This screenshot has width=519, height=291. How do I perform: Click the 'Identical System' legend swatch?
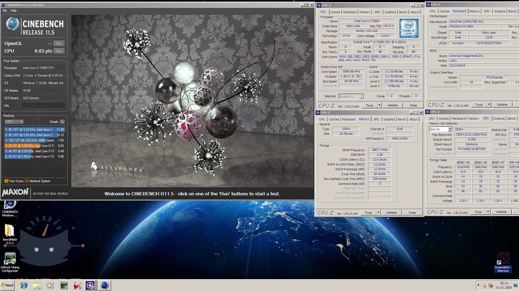[26, 181]
